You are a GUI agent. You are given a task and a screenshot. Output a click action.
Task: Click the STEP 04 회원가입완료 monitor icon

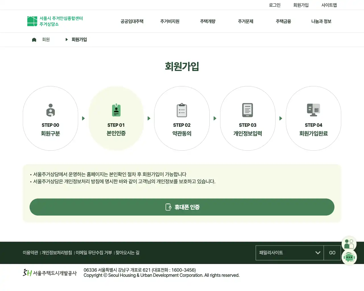313,110
